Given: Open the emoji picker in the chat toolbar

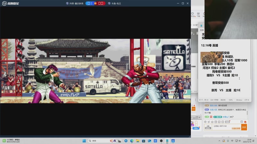Looking at the screenshot, I should [205, 122].
